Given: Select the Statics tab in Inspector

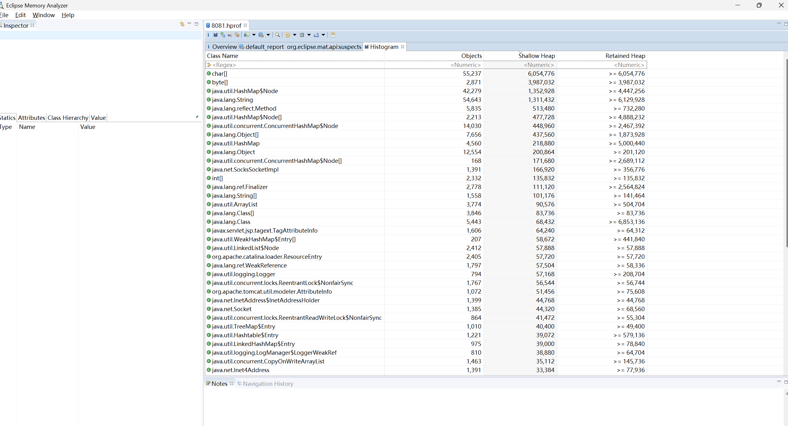Looking at the screenshot, I should click(x=8, y=118).
